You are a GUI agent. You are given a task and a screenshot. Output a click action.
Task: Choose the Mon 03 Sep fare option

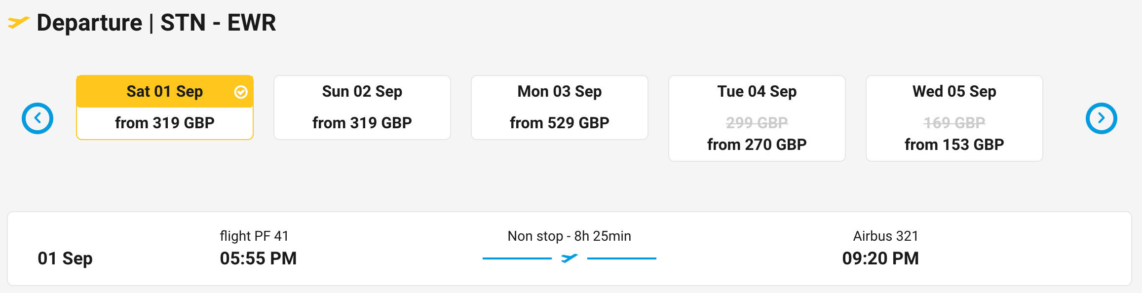click(x=559, y=107)
